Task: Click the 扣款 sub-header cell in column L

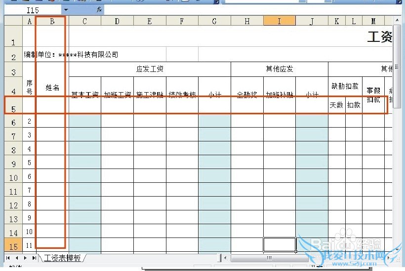Action: point(354,105)
